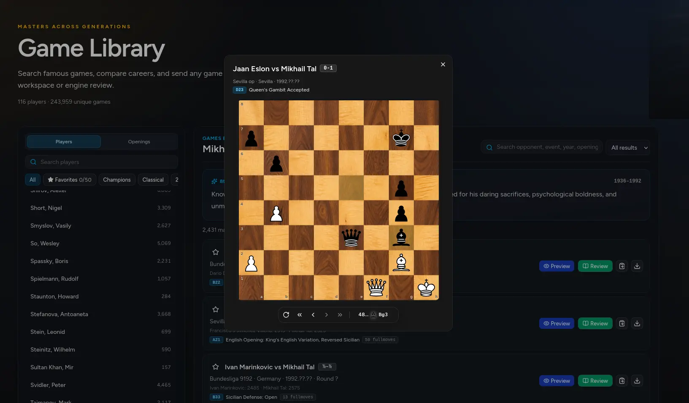689x403 pixels.
Task: Step forward one move
Action: click(x=327, y=315)
